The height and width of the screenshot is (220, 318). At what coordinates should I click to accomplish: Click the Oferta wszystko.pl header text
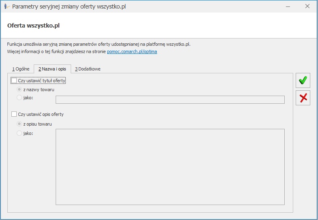(33, 26)
